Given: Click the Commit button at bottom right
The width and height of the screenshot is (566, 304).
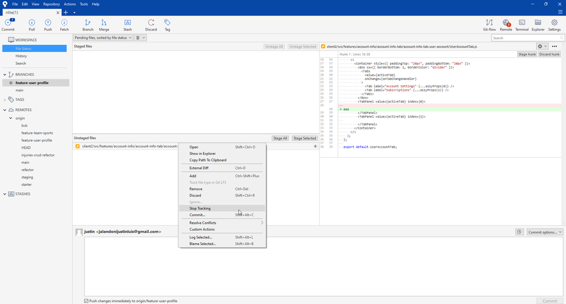Looking at the screenshot, I should click(x=550, y=301).
